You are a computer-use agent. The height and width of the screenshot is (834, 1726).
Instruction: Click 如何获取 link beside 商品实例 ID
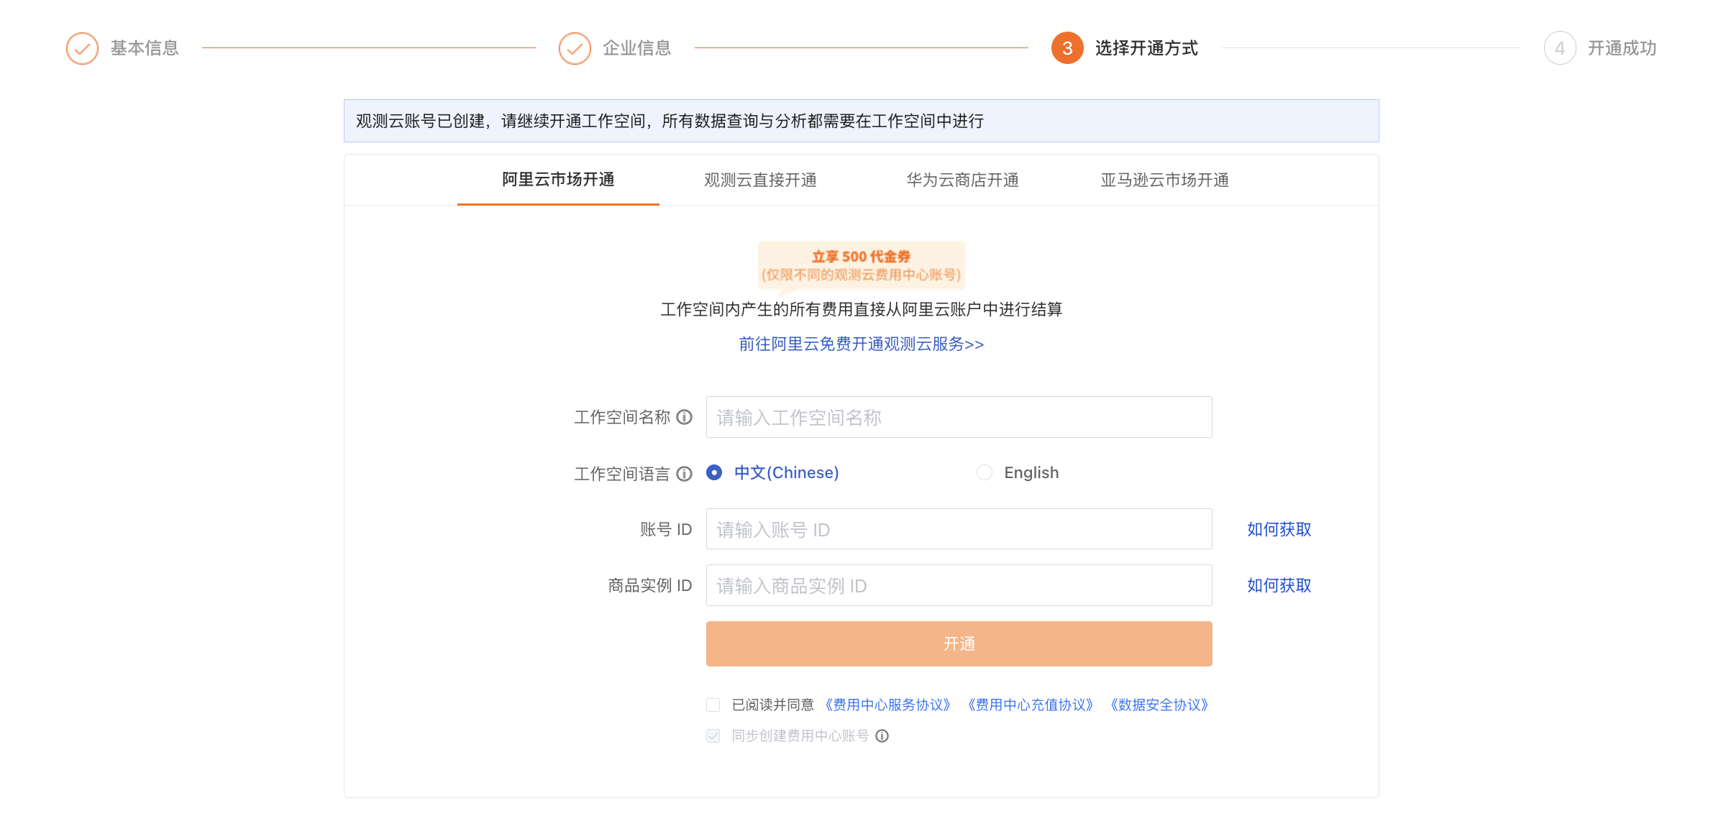[1279, 585]
